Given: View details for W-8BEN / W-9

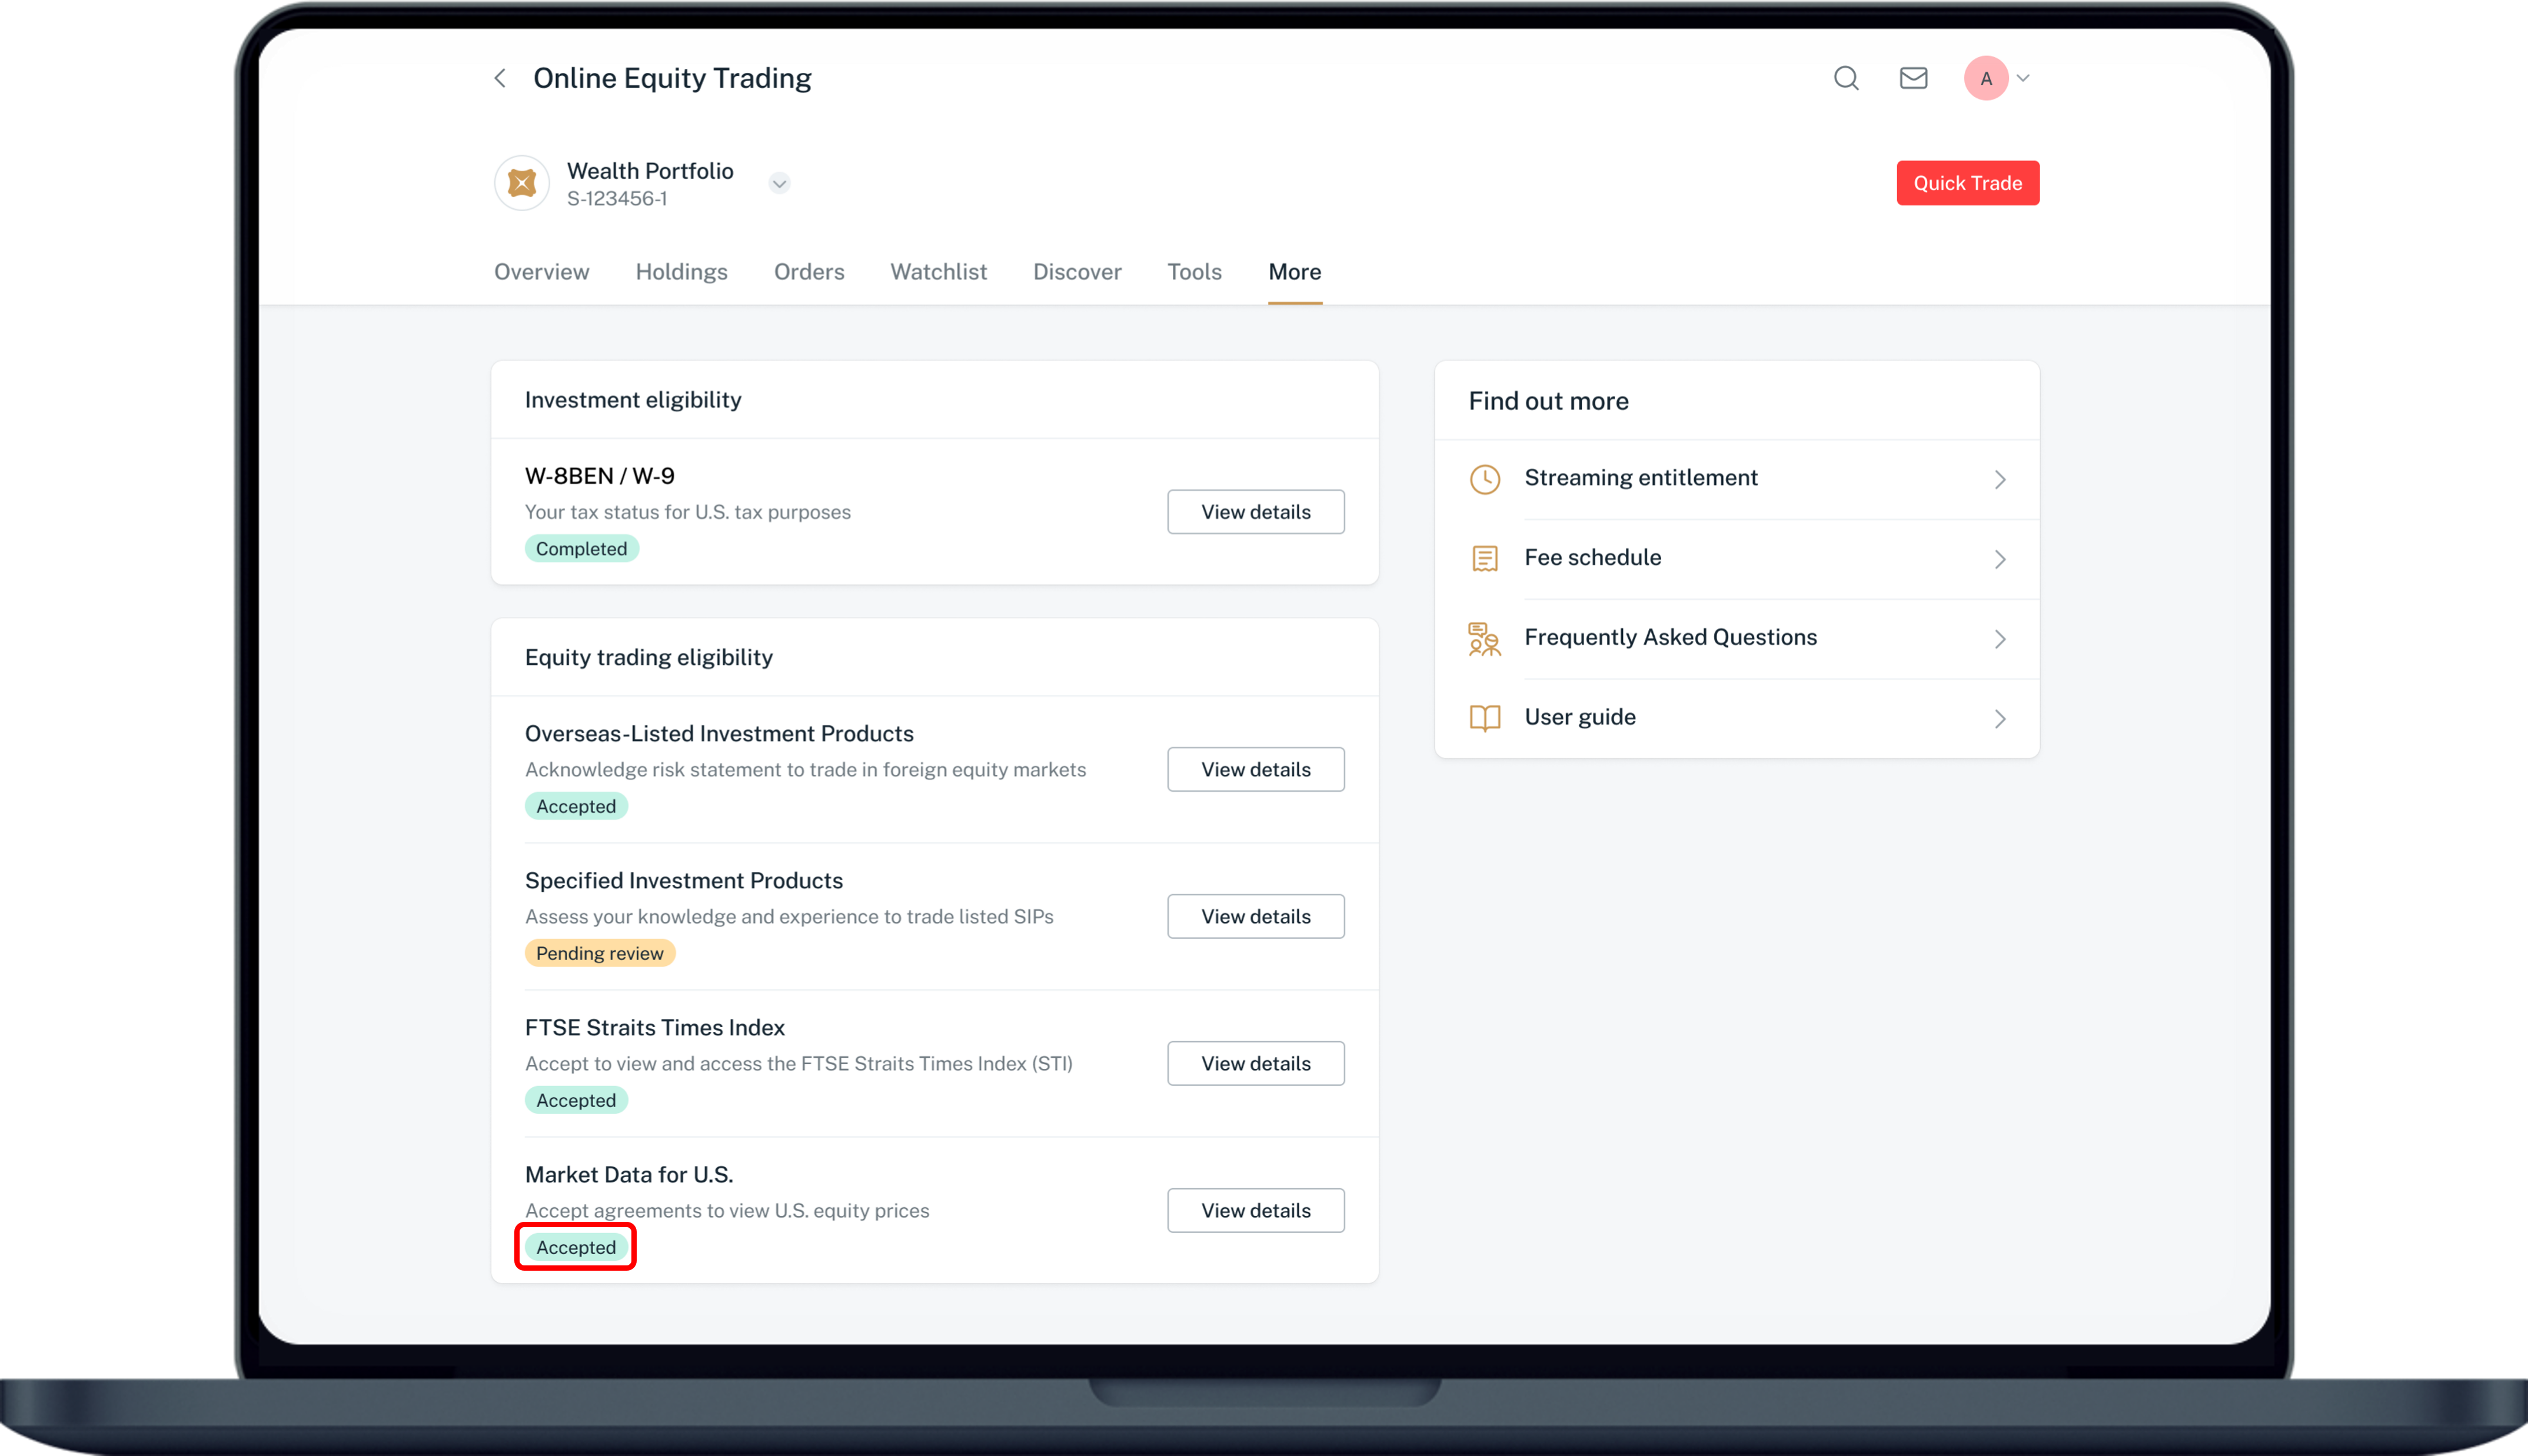Looking at the screenshot, I should click(x=1255, y=512).
